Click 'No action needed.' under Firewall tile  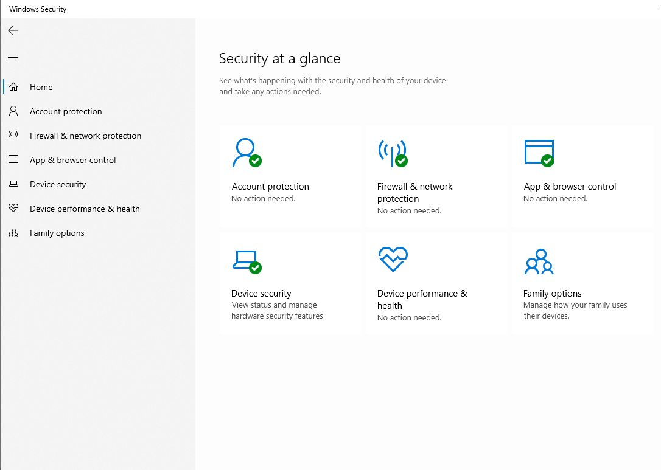click(410, 210)
